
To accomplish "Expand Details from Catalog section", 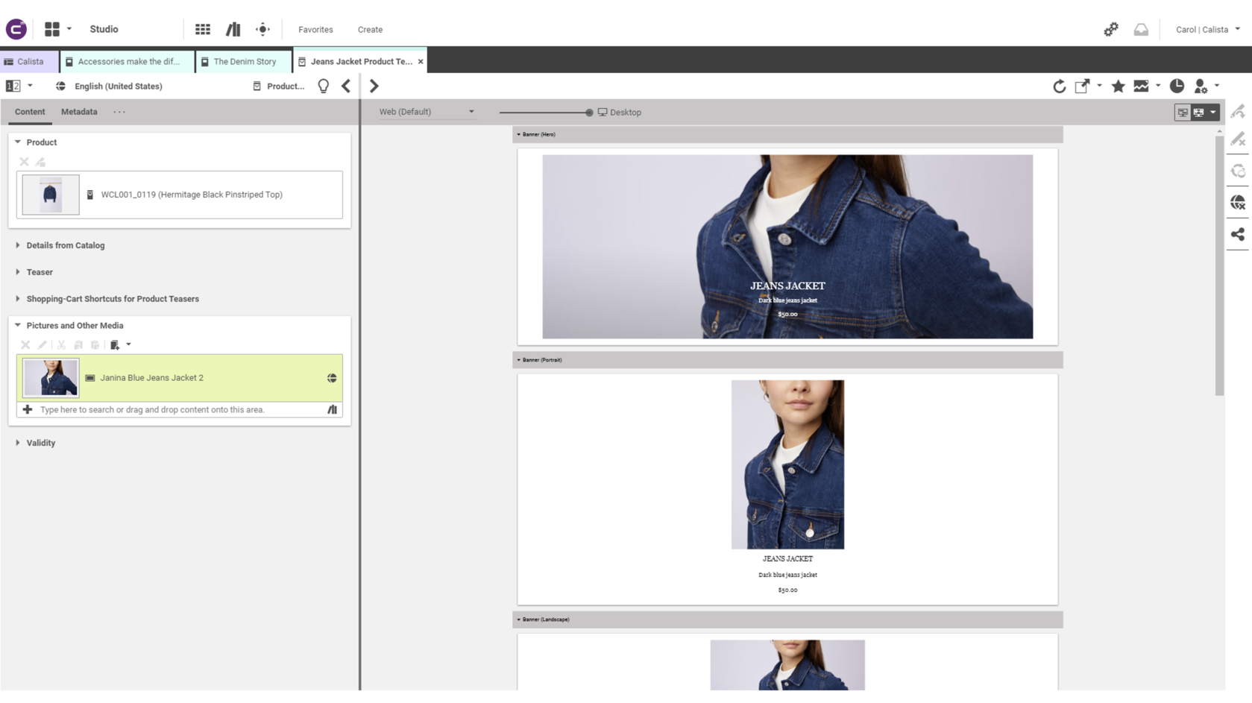I will coord(18,245).
